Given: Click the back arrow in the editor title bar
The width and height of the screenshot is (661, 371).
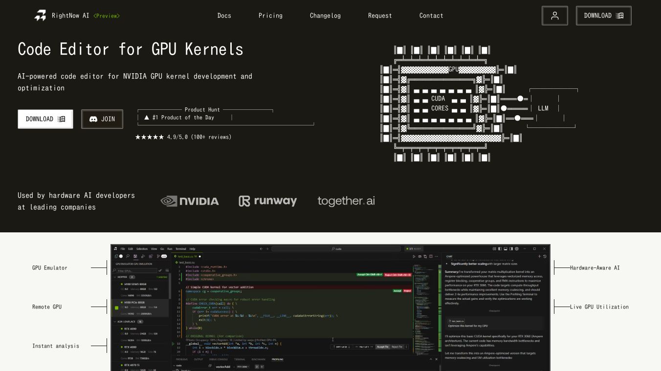Looking at the screenshot, I should pos(261,249).
